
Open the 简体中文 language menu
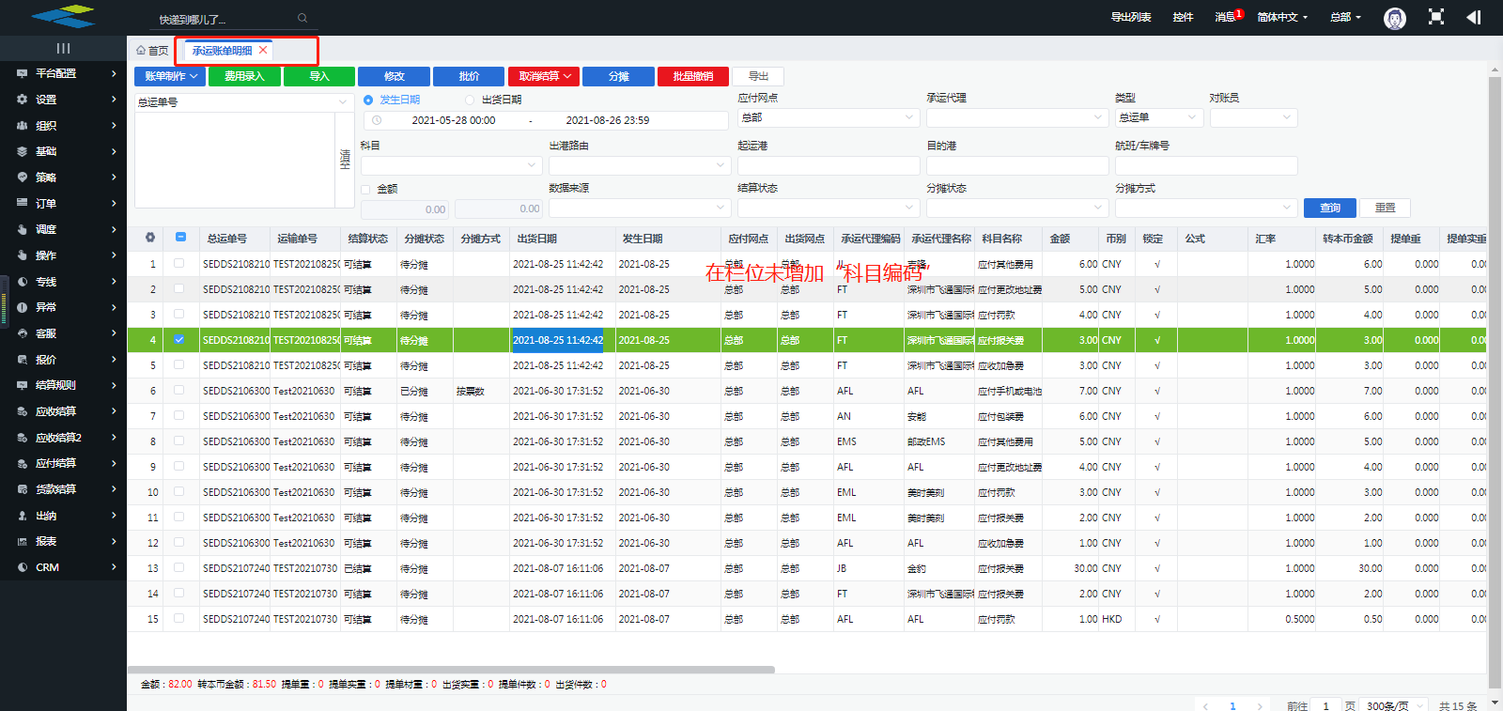(x=1282, y=17)
